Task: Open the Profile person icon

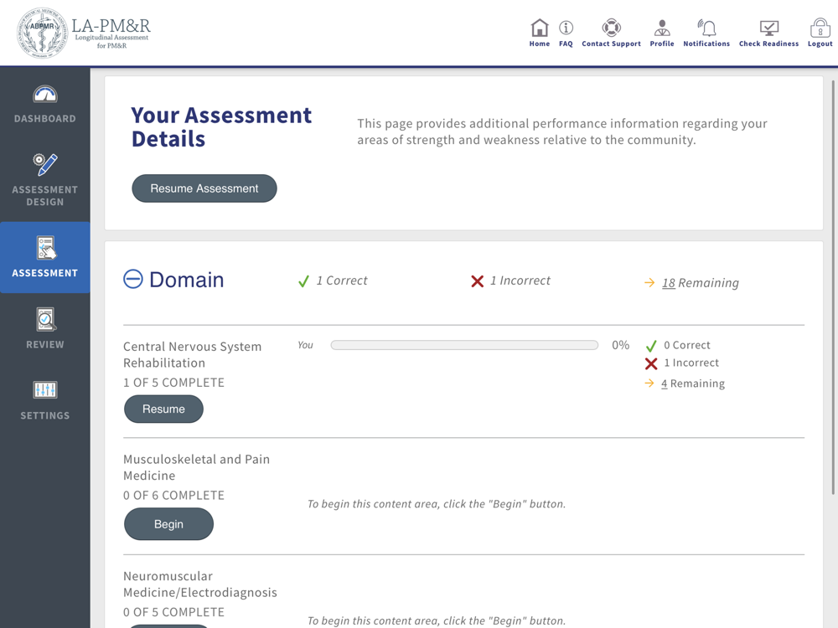Action: (662, 28)
